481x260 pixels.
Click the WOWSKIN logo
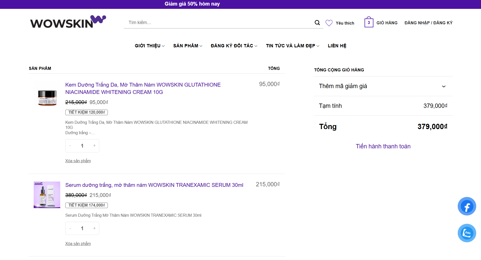coord(68,22)
